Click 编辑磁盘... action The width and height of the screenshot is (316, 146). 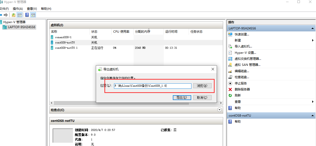point(242,71)
